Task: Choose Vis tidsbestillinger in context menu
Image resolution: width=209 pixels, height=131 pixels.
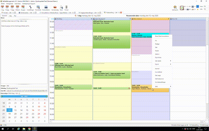Action: [x=162, y=82]
